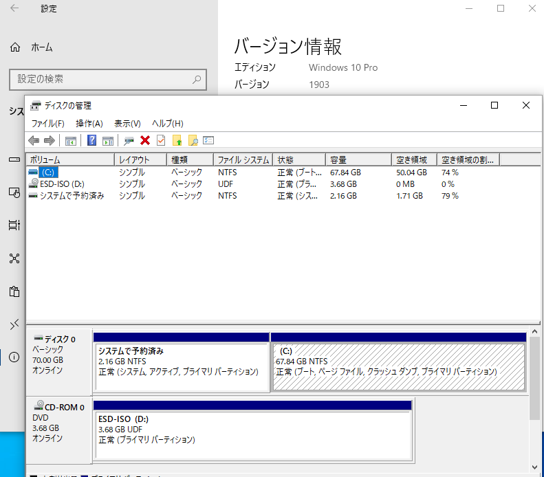
Task: Click the graphical pane scroll down arrow
Action: (x=534, y=467)
